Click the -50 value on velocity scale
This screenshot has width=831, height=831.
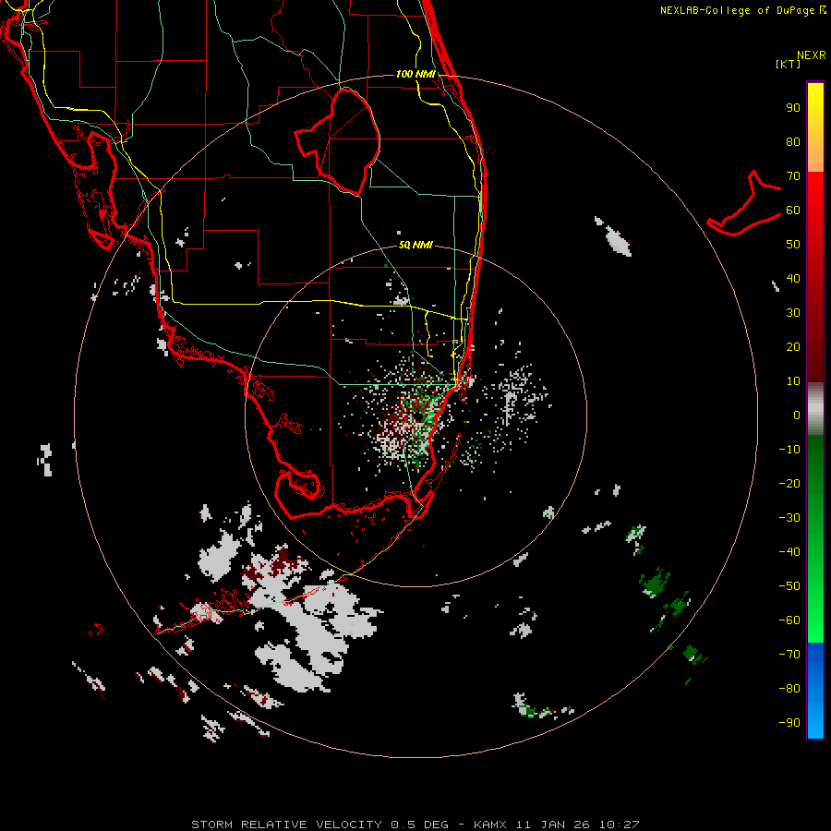789,585
